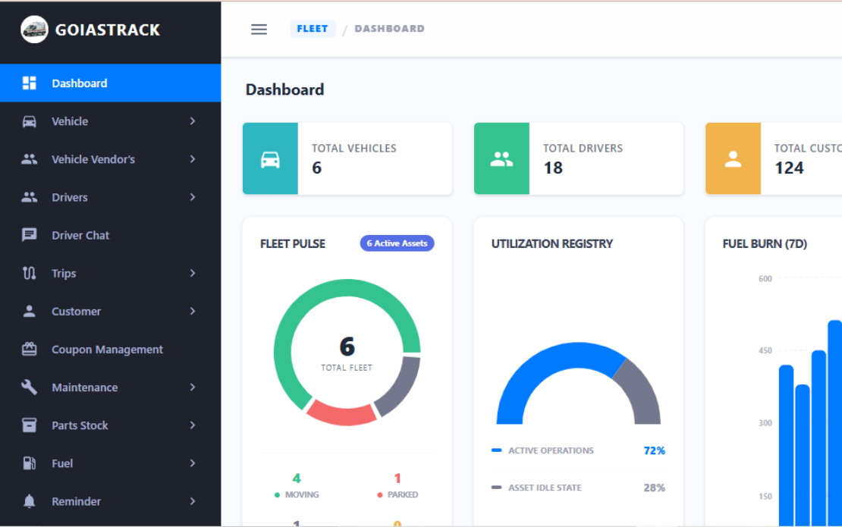The image size is (842, 527).
Task: Click the TOTAL VEHICLES label
Action: pyautogui.click(x=354, y=148)
